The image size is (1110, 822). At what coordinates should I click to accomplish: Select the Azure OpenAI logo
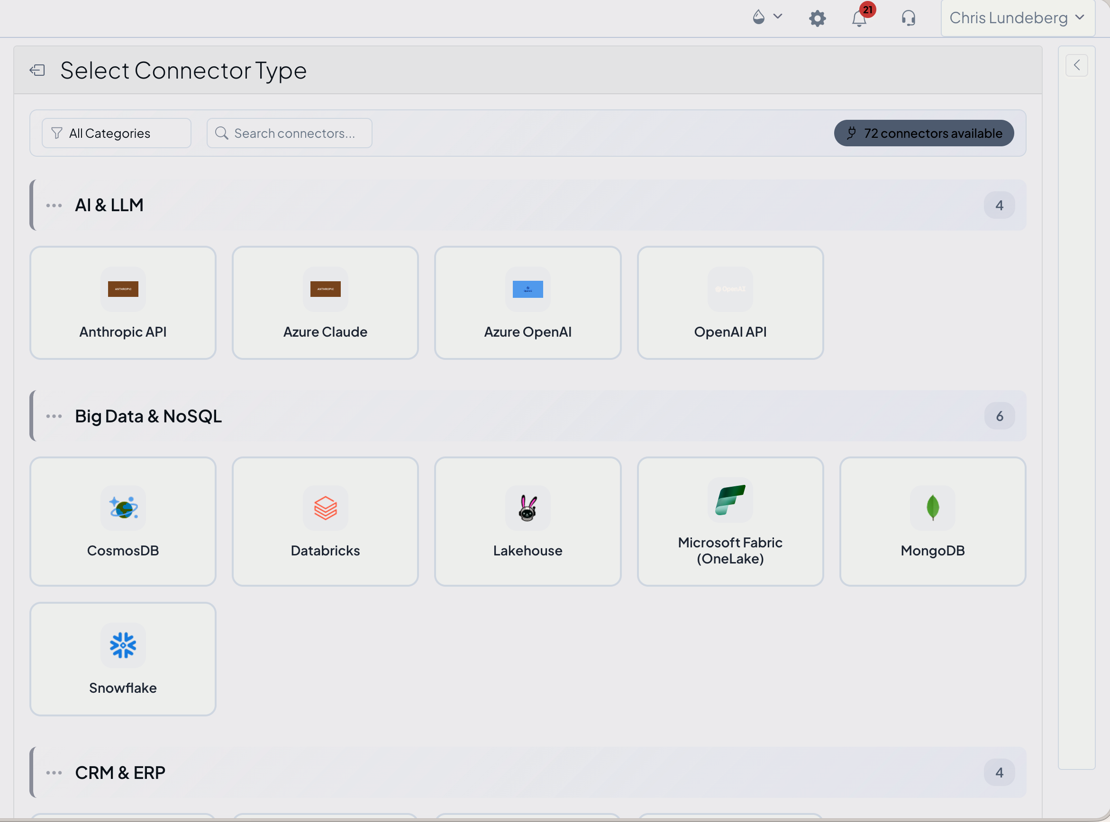pos(528,289)
